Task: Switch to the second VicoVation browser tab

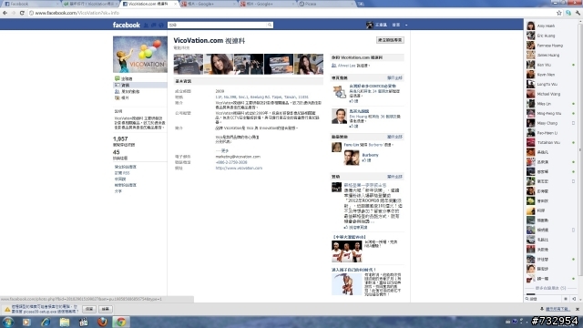Action: tap(89, 4)
